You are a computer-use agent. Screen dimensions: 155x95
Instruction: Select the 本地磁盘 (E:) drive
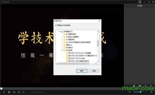tap(68, 31)
